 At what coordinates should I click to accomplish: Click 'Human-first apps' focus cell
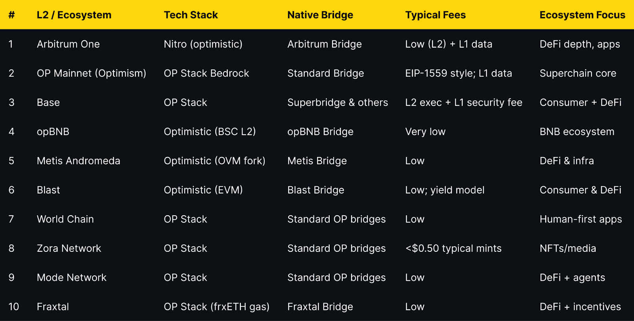581,219
